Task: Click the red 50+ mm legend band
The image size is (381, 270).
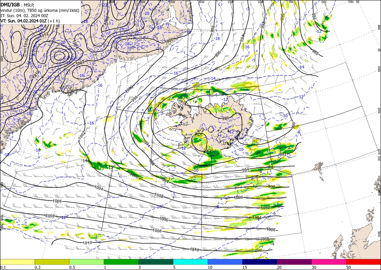Action: tap(363, 262)
